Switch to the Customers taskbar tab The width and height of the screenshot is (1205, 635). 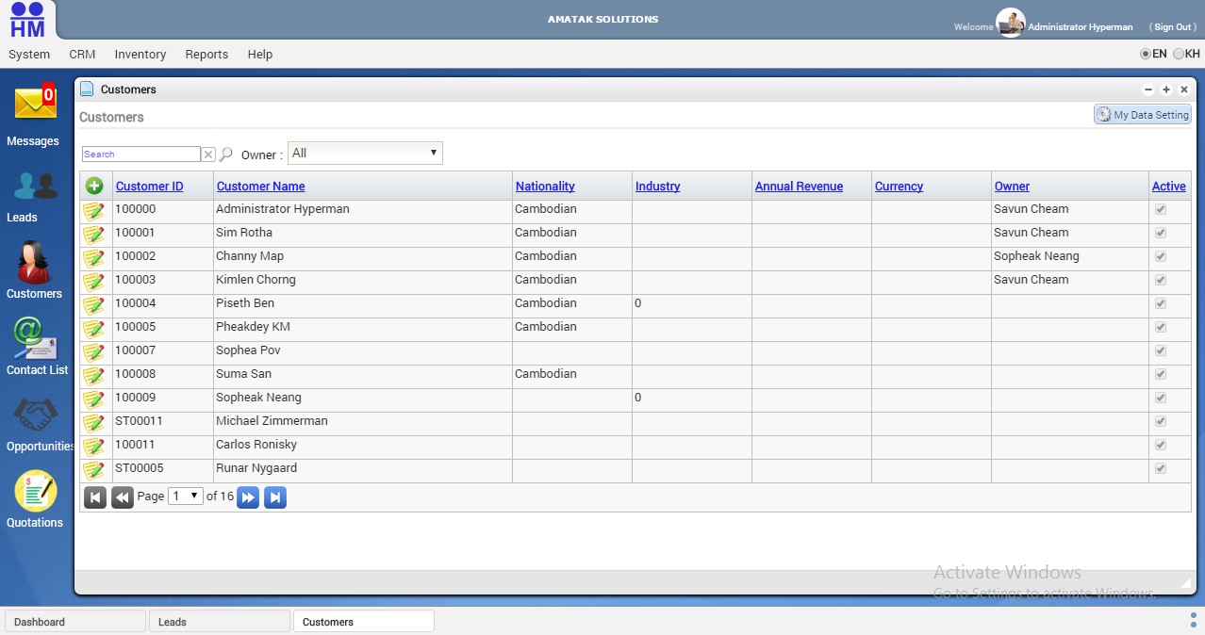coord(364,622)
